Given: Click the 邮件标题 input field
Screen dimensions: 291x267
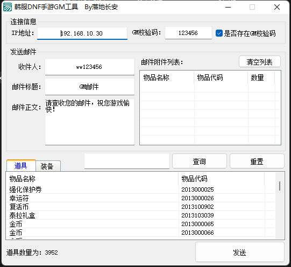Looking at the screenshot, I should (x=90, y=87).
